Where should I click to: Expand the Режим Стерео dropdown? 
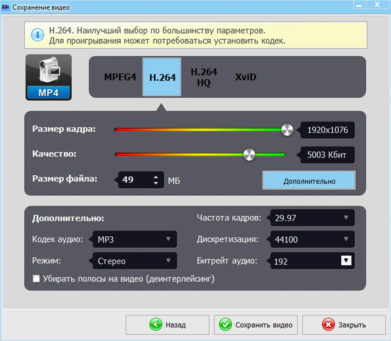click(x=135, y=261)
